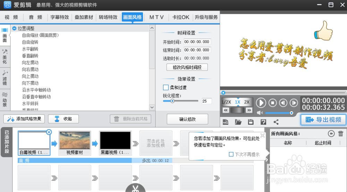The height and width of the screenshot is (192, 347).
Task: Click 添加风格效果 button
Action: click(x=24, y=119)
